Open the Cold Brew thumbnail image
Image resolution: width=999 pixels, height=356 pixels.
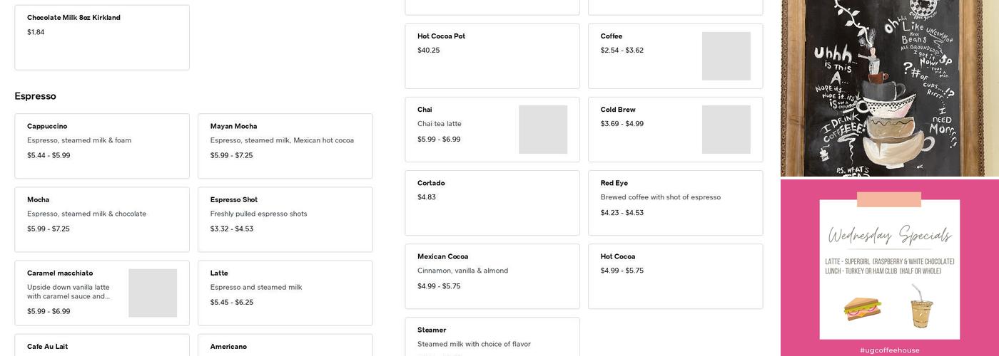coord(726,130)
